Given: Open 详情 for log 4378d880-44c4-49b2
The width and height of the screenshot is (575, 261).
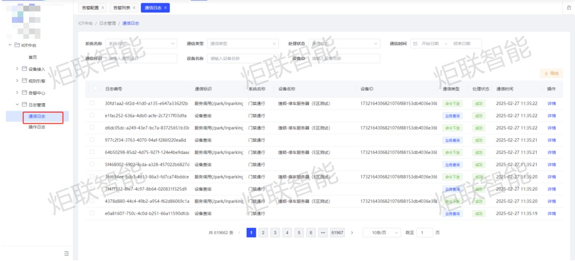Looking at the screenshot, I should (x=552, y=201).
